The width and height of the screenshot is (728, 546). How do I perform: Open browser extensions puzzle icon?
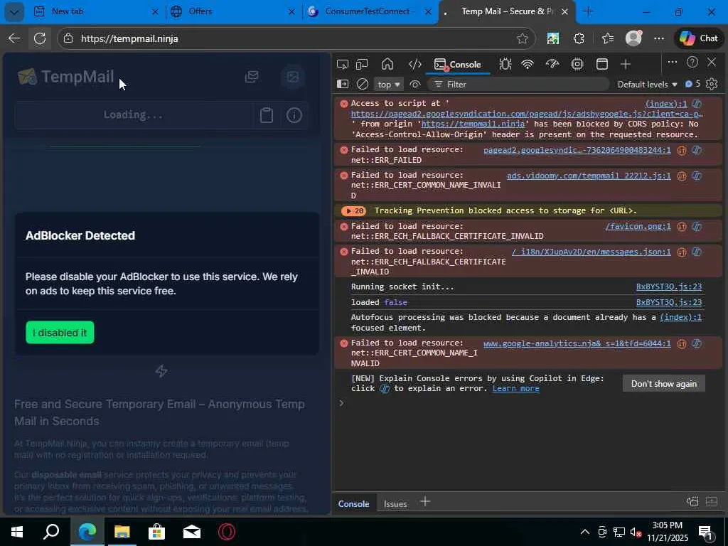pyautogui.click(x=579, y=38)
